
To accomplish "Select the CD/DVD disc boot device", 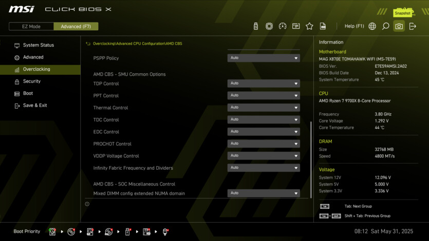I will pos(71,232).
